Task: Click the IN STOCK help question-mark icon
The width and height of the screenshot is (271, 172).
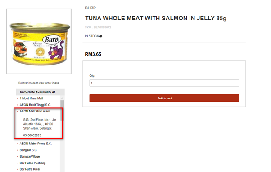Action: click(101, 36)
